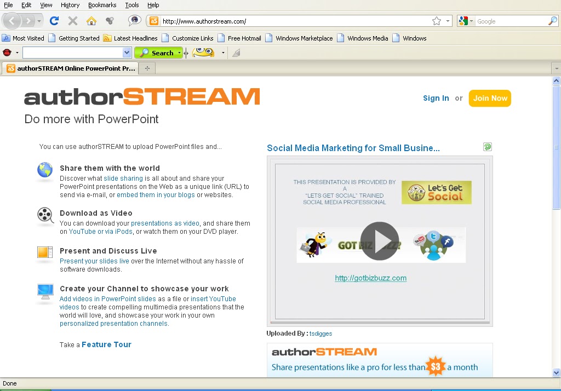Open the Latest Headlines feed bookmark
Image resolution: width=561 pixels, height=391 pixels.
coord(130,38)
